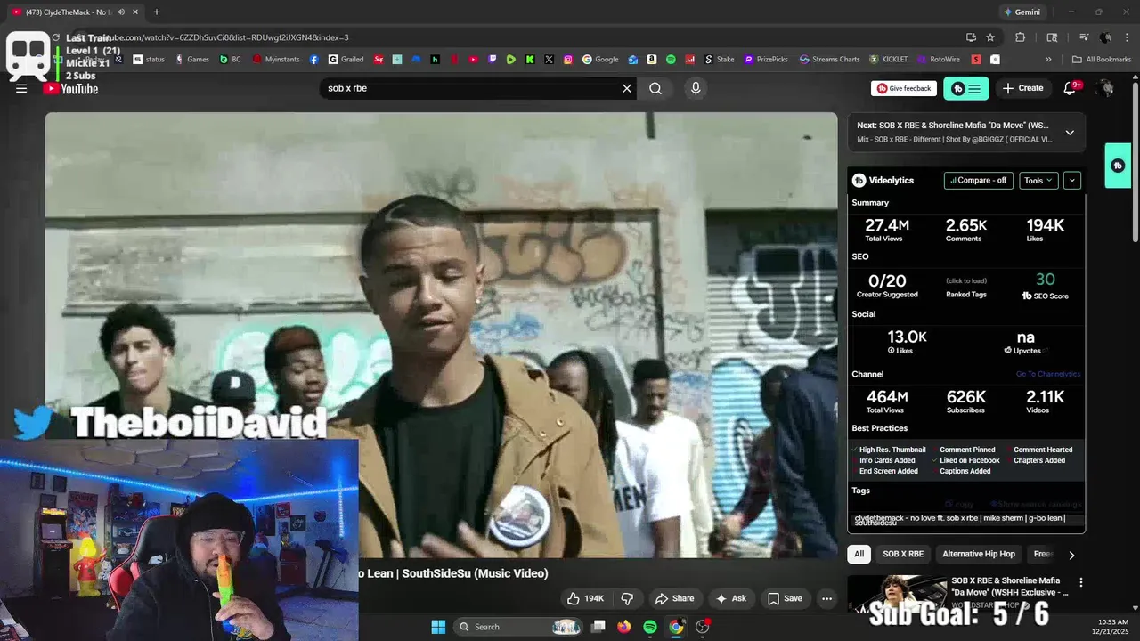Collapse the Videolytics panel chevron
Screen dimensions: 1140x641
coord(1072,180)
